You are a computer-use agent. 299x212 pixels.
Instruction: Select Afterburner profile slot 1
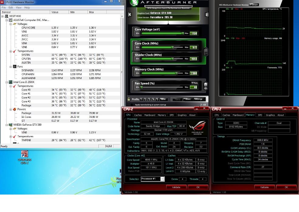click(142, 99)
